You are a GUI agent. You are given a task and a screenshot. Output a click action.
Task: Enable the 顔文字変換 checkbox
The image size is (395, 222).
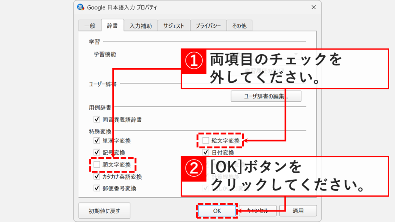pyautogui.click(x=97, y=164)
